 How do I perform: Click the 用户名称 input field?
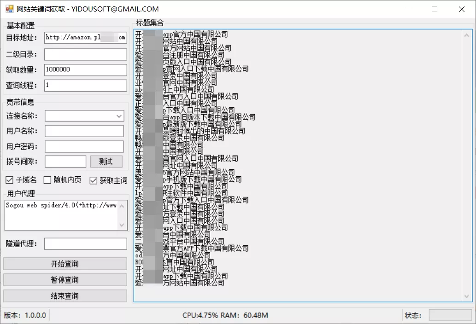pyautogui.click(x=84, y=131)
